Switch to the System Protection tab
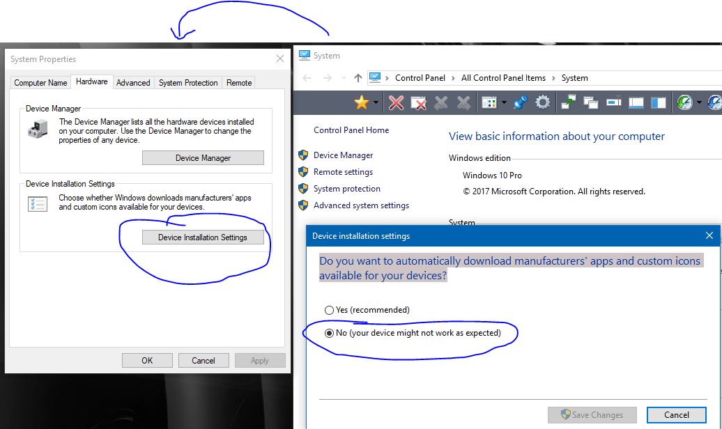This screenshot has height=429, width=722. point(188,82)
